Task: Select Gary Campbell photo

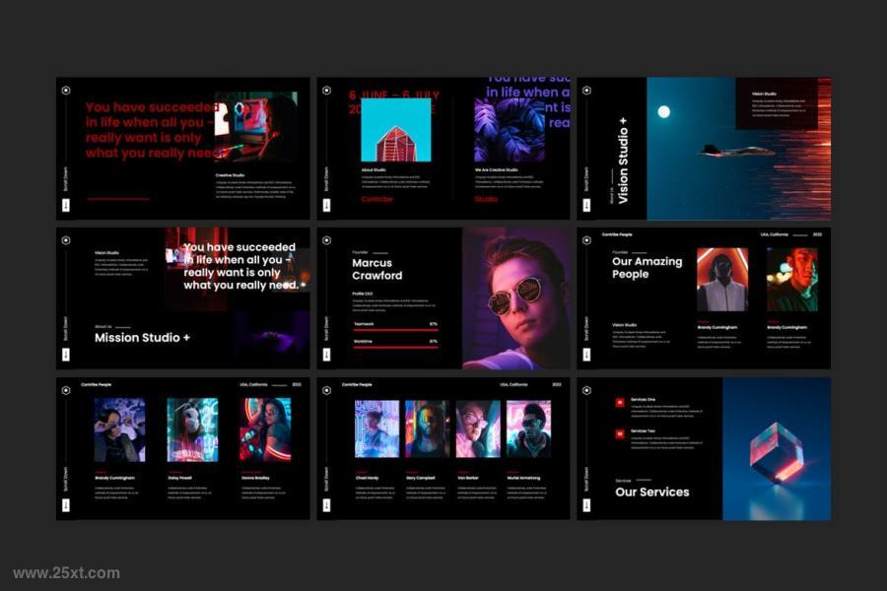Action: click(x=427, y=428)
